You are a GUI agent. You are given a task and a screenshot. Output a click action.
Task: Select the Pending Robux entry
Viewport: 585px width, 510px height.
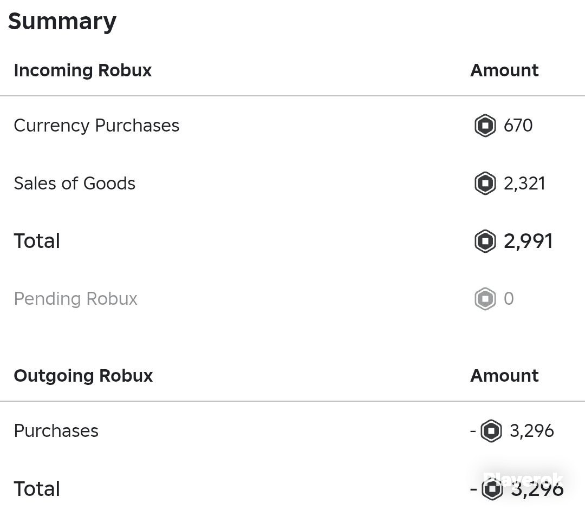(292, 299)
